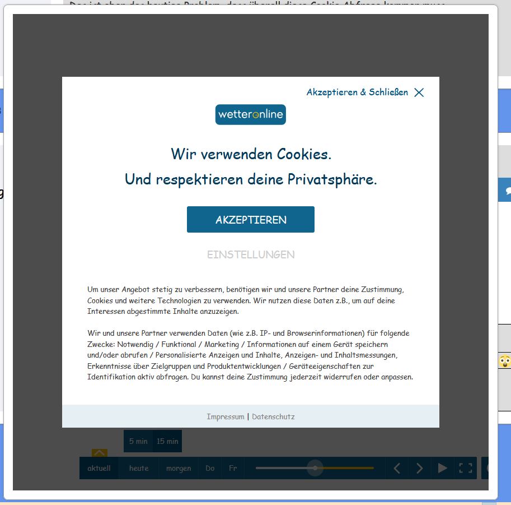Image resolution: width=511 pixels, height=505 pixels.
Task: Click the AKZEPTIEREN button
Action: [x=251, y=219]
